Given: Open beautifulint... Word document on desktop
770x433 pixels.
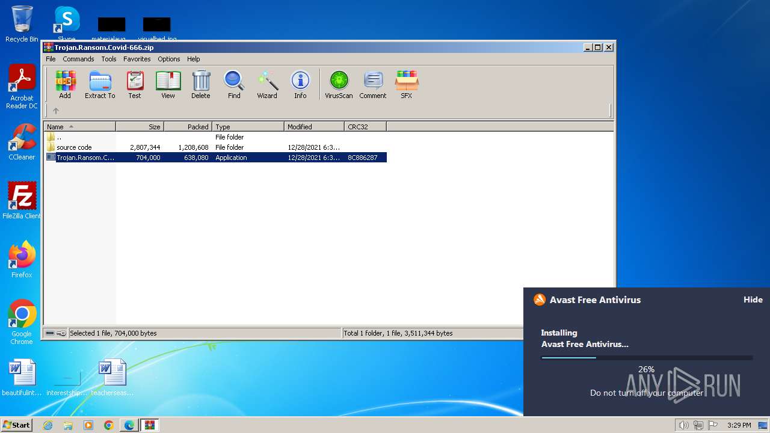Looking at the screenshot, I should click(x=22, y=378).
